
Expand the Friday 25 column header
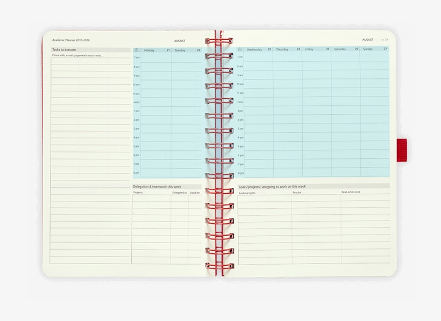tap(310, 49)
